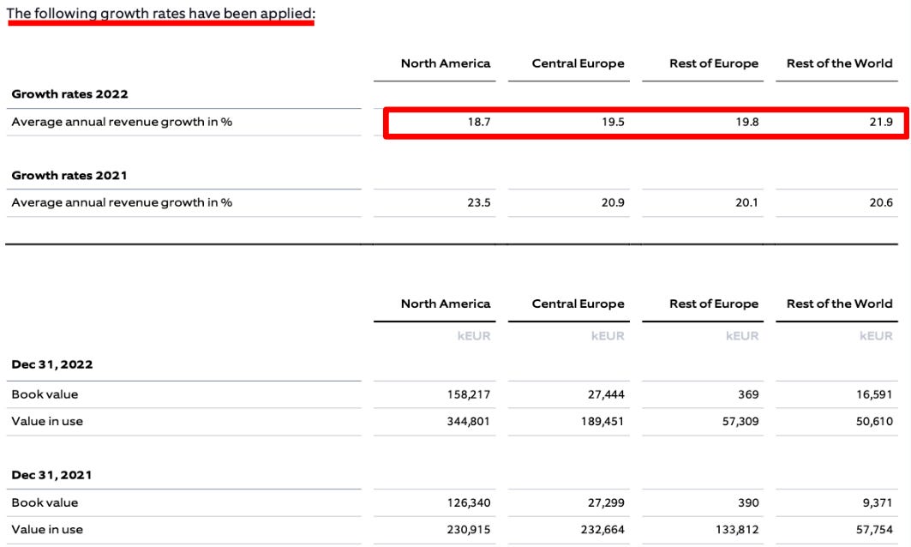Viewport: 911px width, 547px height.
Task: Select 2022 Rest of the World growth value 21.9
Action: pos(881,122)
